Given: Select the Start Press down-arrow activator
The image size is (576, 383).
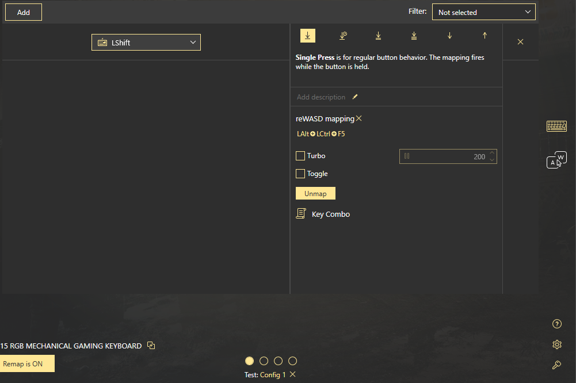Looking at the screenshot, I should tap(449, 36).
